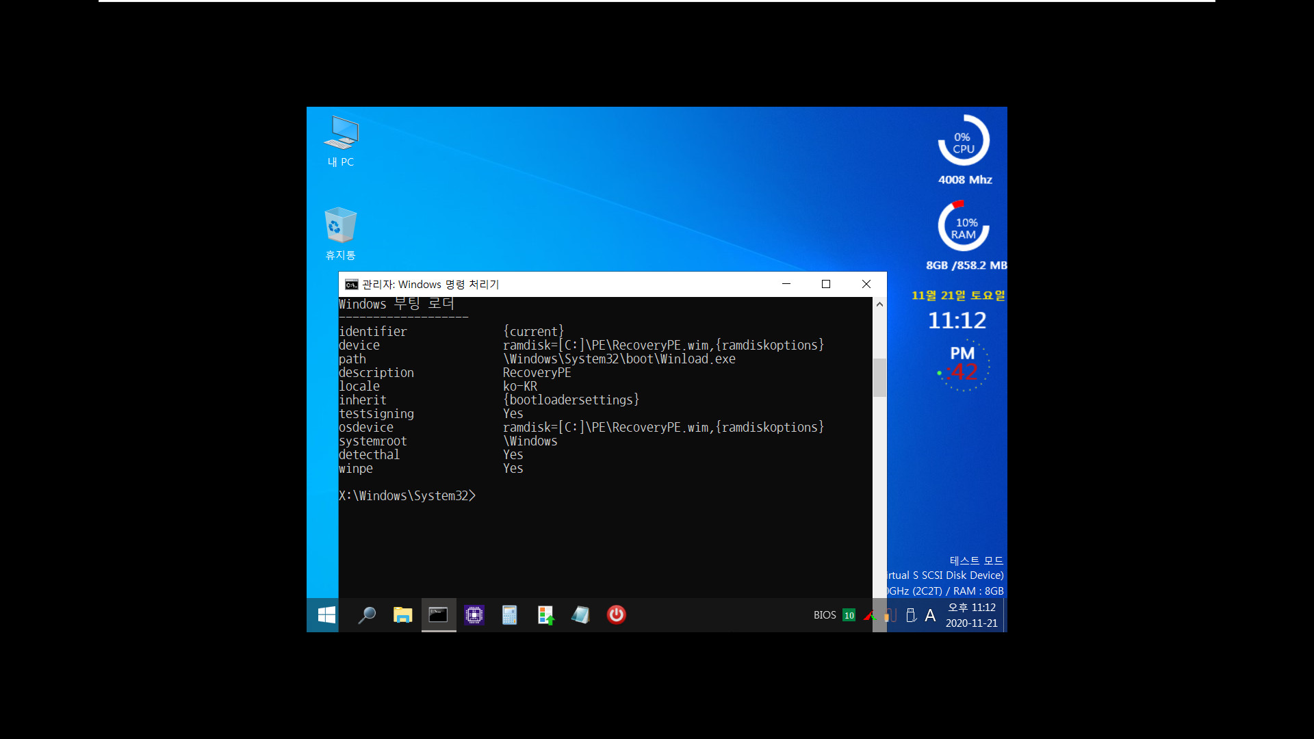Screen dimensions: 1314x739
Task: Select the command prompt taskbar button
Action: click(438, 615)
